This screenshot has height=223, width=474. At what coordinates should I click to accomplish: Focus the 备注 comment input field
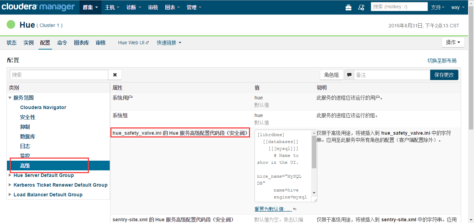pos(392,75)
